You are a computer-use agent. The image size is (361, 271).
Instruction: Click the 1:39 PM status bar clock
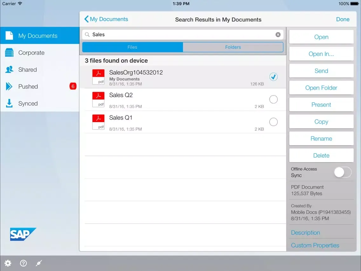click(x=181, y=4)
